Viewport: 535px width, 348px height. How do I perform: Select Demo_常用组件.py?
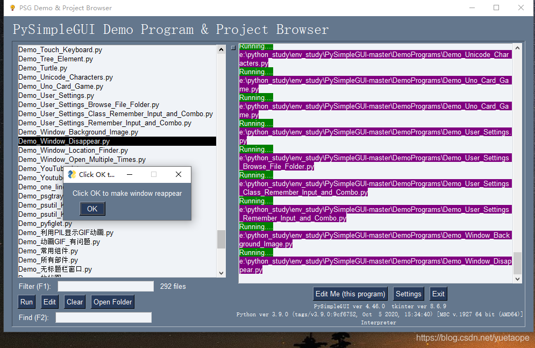(x=117, y=251)
